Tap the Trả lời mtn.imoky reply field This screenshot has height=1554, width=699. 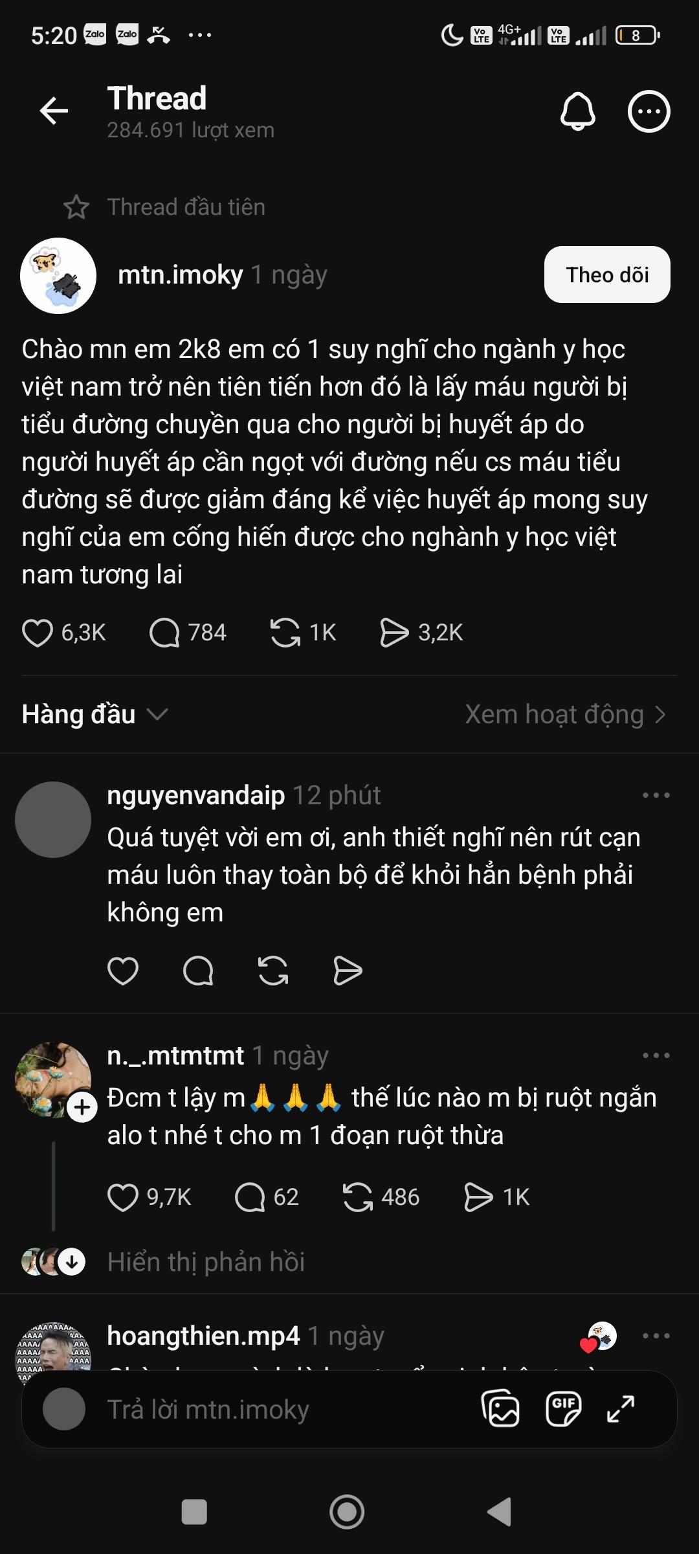259,1410
